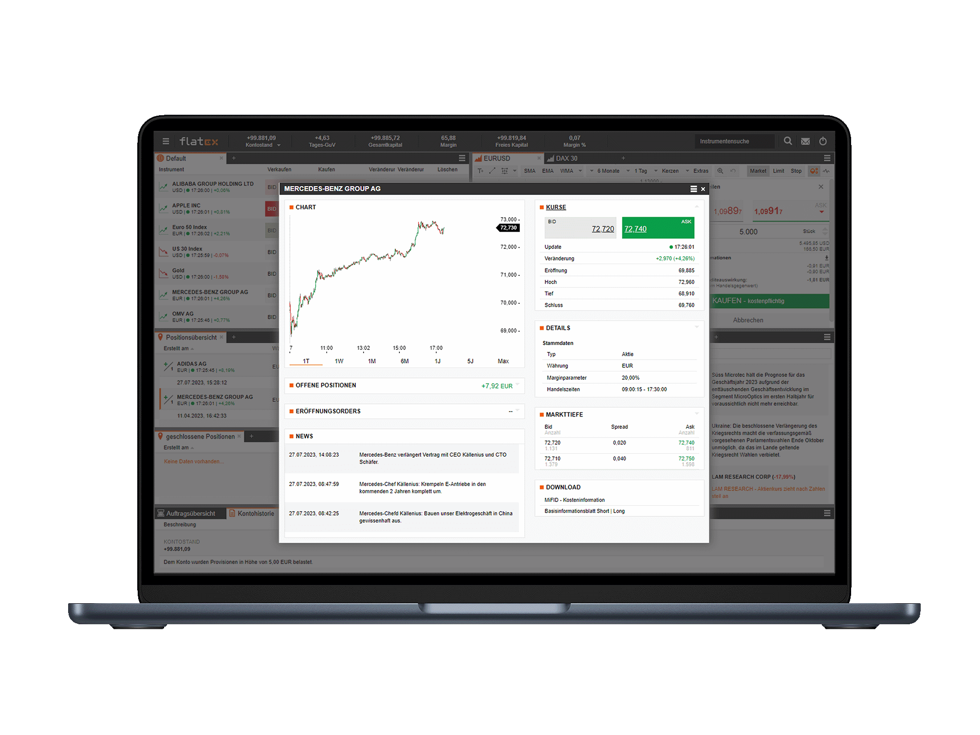The width and height of the screenshot is (980, 735).
Task: Click KAUFEN - kostenpflichtig button
Action: [769, 301]
